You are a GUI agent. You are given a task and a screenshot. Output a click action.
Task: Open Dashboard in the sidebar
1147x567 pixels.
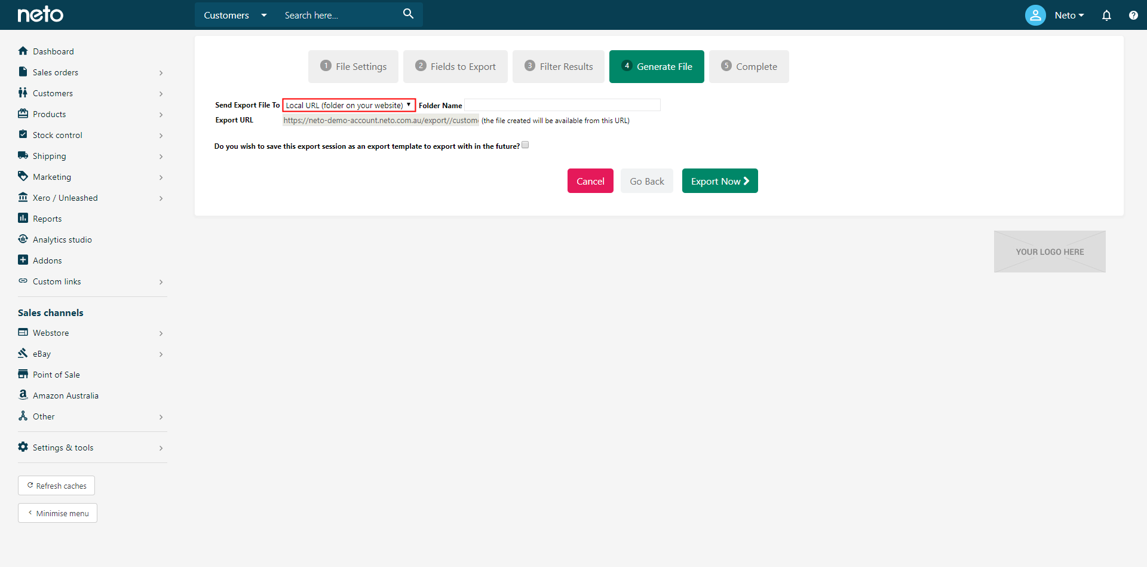53,51
